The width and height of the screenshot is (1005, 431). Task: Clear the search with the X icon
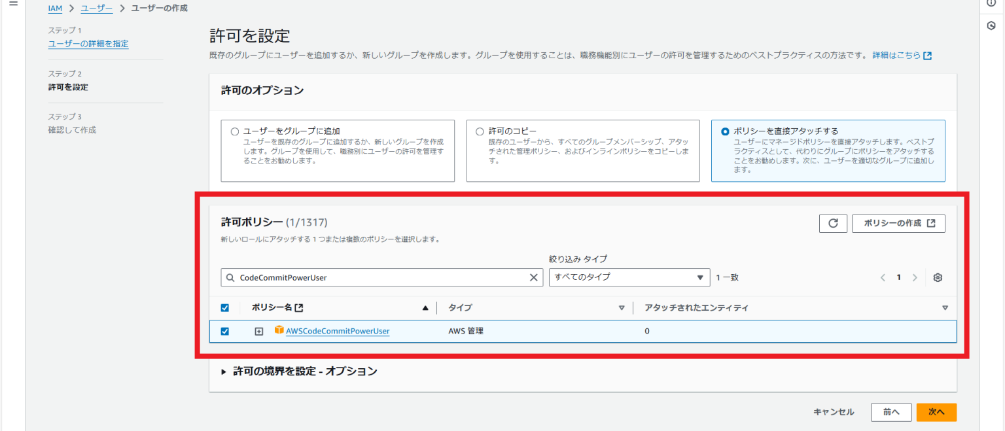pyautogui.click(x=533, y=277)
